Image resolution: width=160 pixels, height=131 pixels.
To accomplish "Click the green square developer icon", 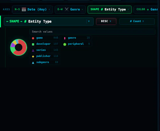I will [x=33, y=44].
